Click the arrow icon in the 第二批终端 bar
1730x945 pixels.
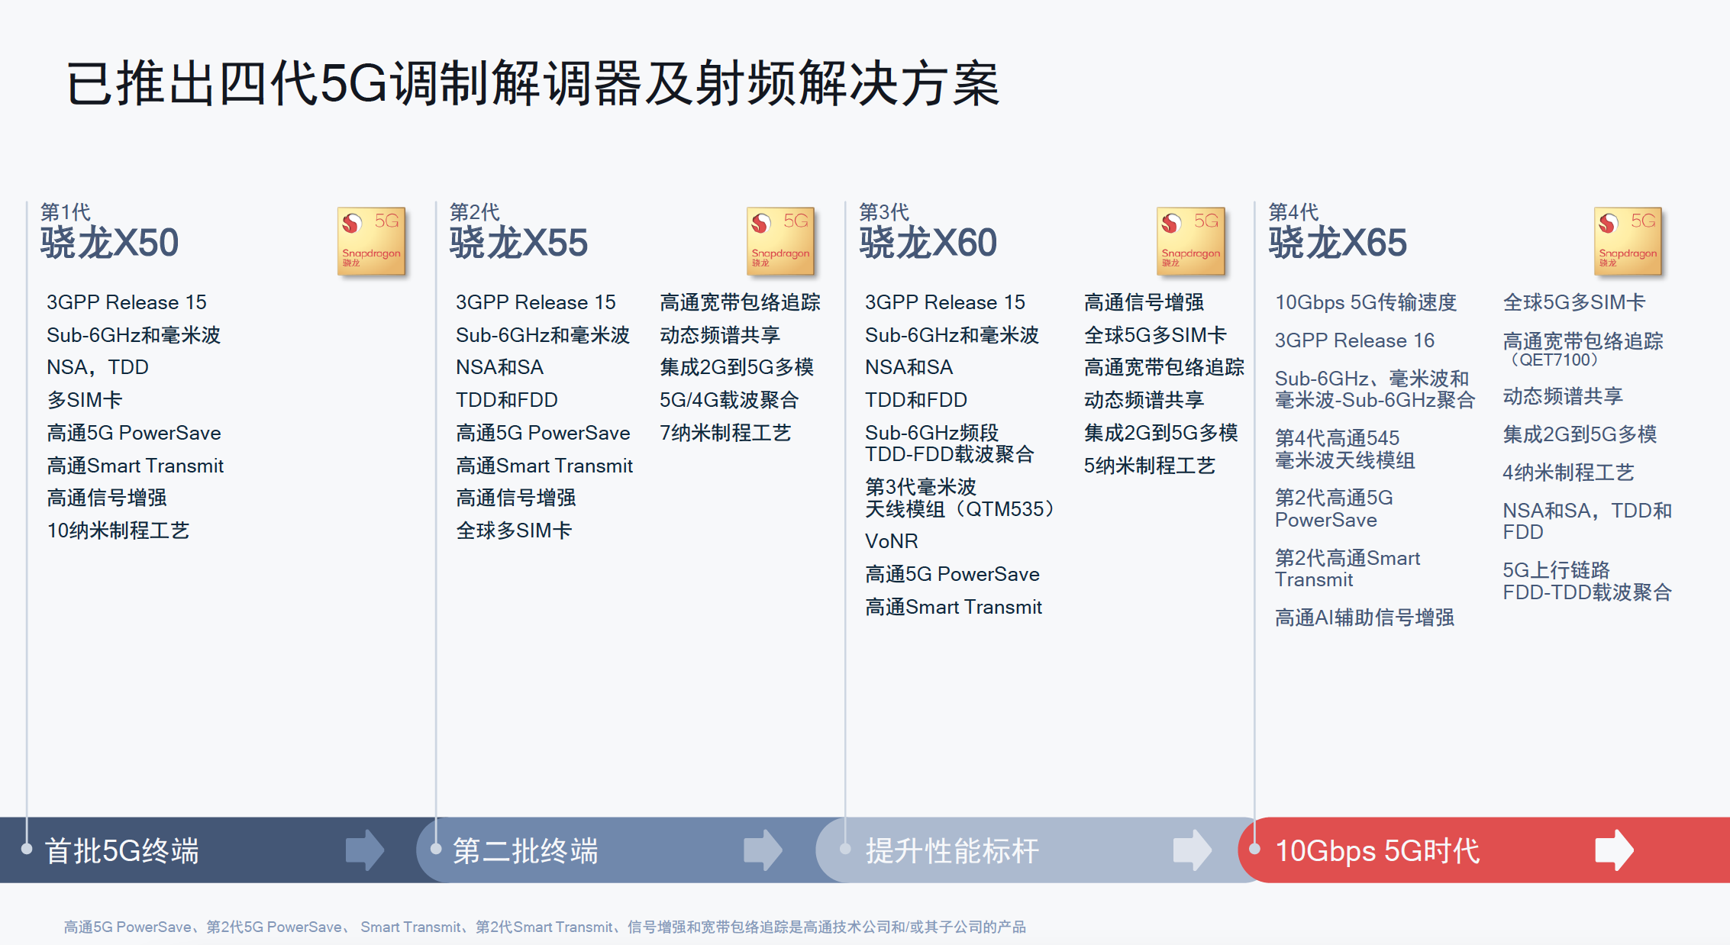763,850
